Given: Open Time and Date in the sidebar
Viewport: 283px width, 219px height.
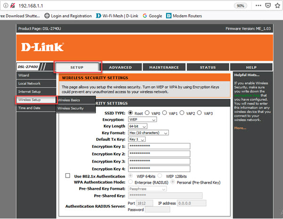Looking at the screenshot, I should coord(36,108).
